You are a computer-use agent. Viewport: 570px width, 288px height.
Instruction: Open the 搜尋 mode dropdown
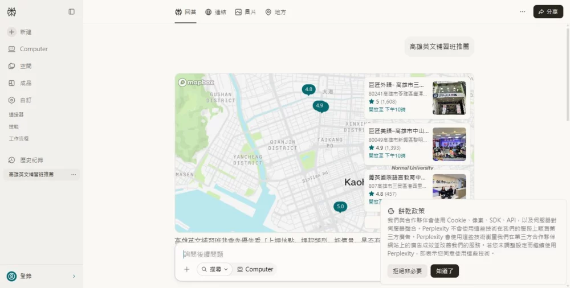coord(214,269)
